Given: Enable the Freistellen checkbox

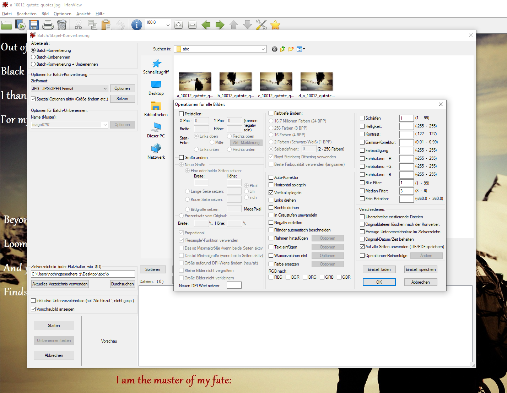Looking at the screenshot, I should pos(182,114).
